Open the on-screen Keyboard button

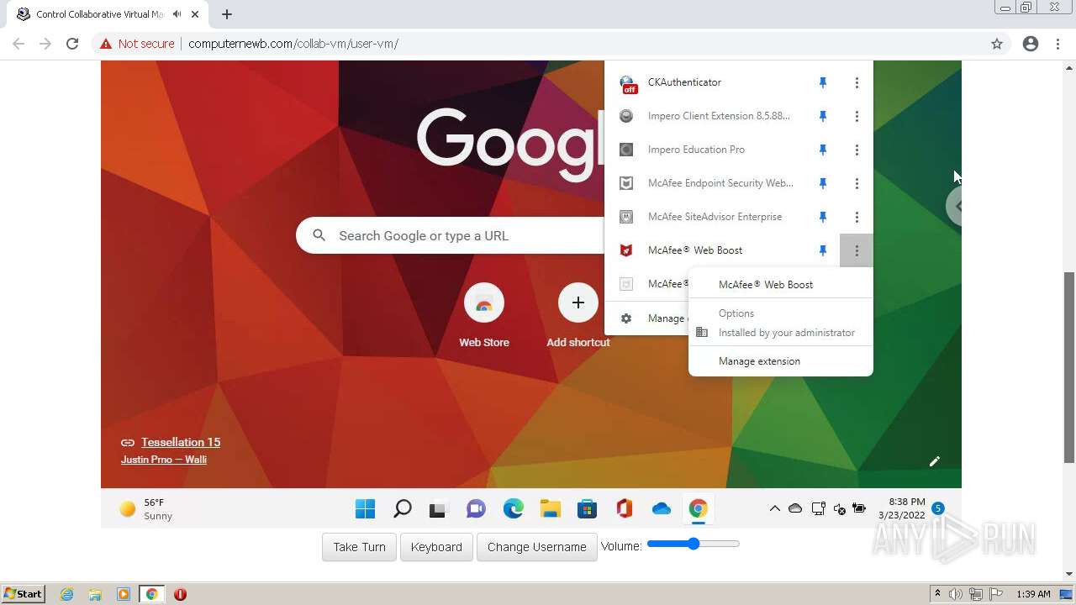click(x=436, y=547)
